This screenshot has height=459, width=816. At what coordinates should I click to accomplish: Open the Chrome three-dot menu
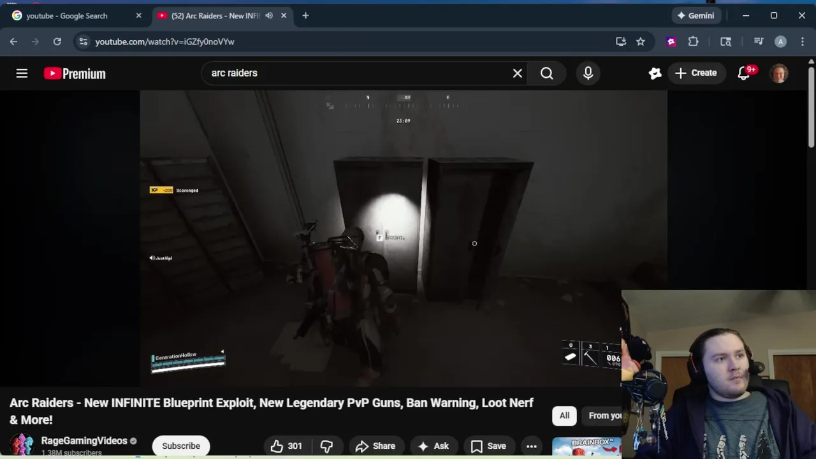click(x=802, y=41)
